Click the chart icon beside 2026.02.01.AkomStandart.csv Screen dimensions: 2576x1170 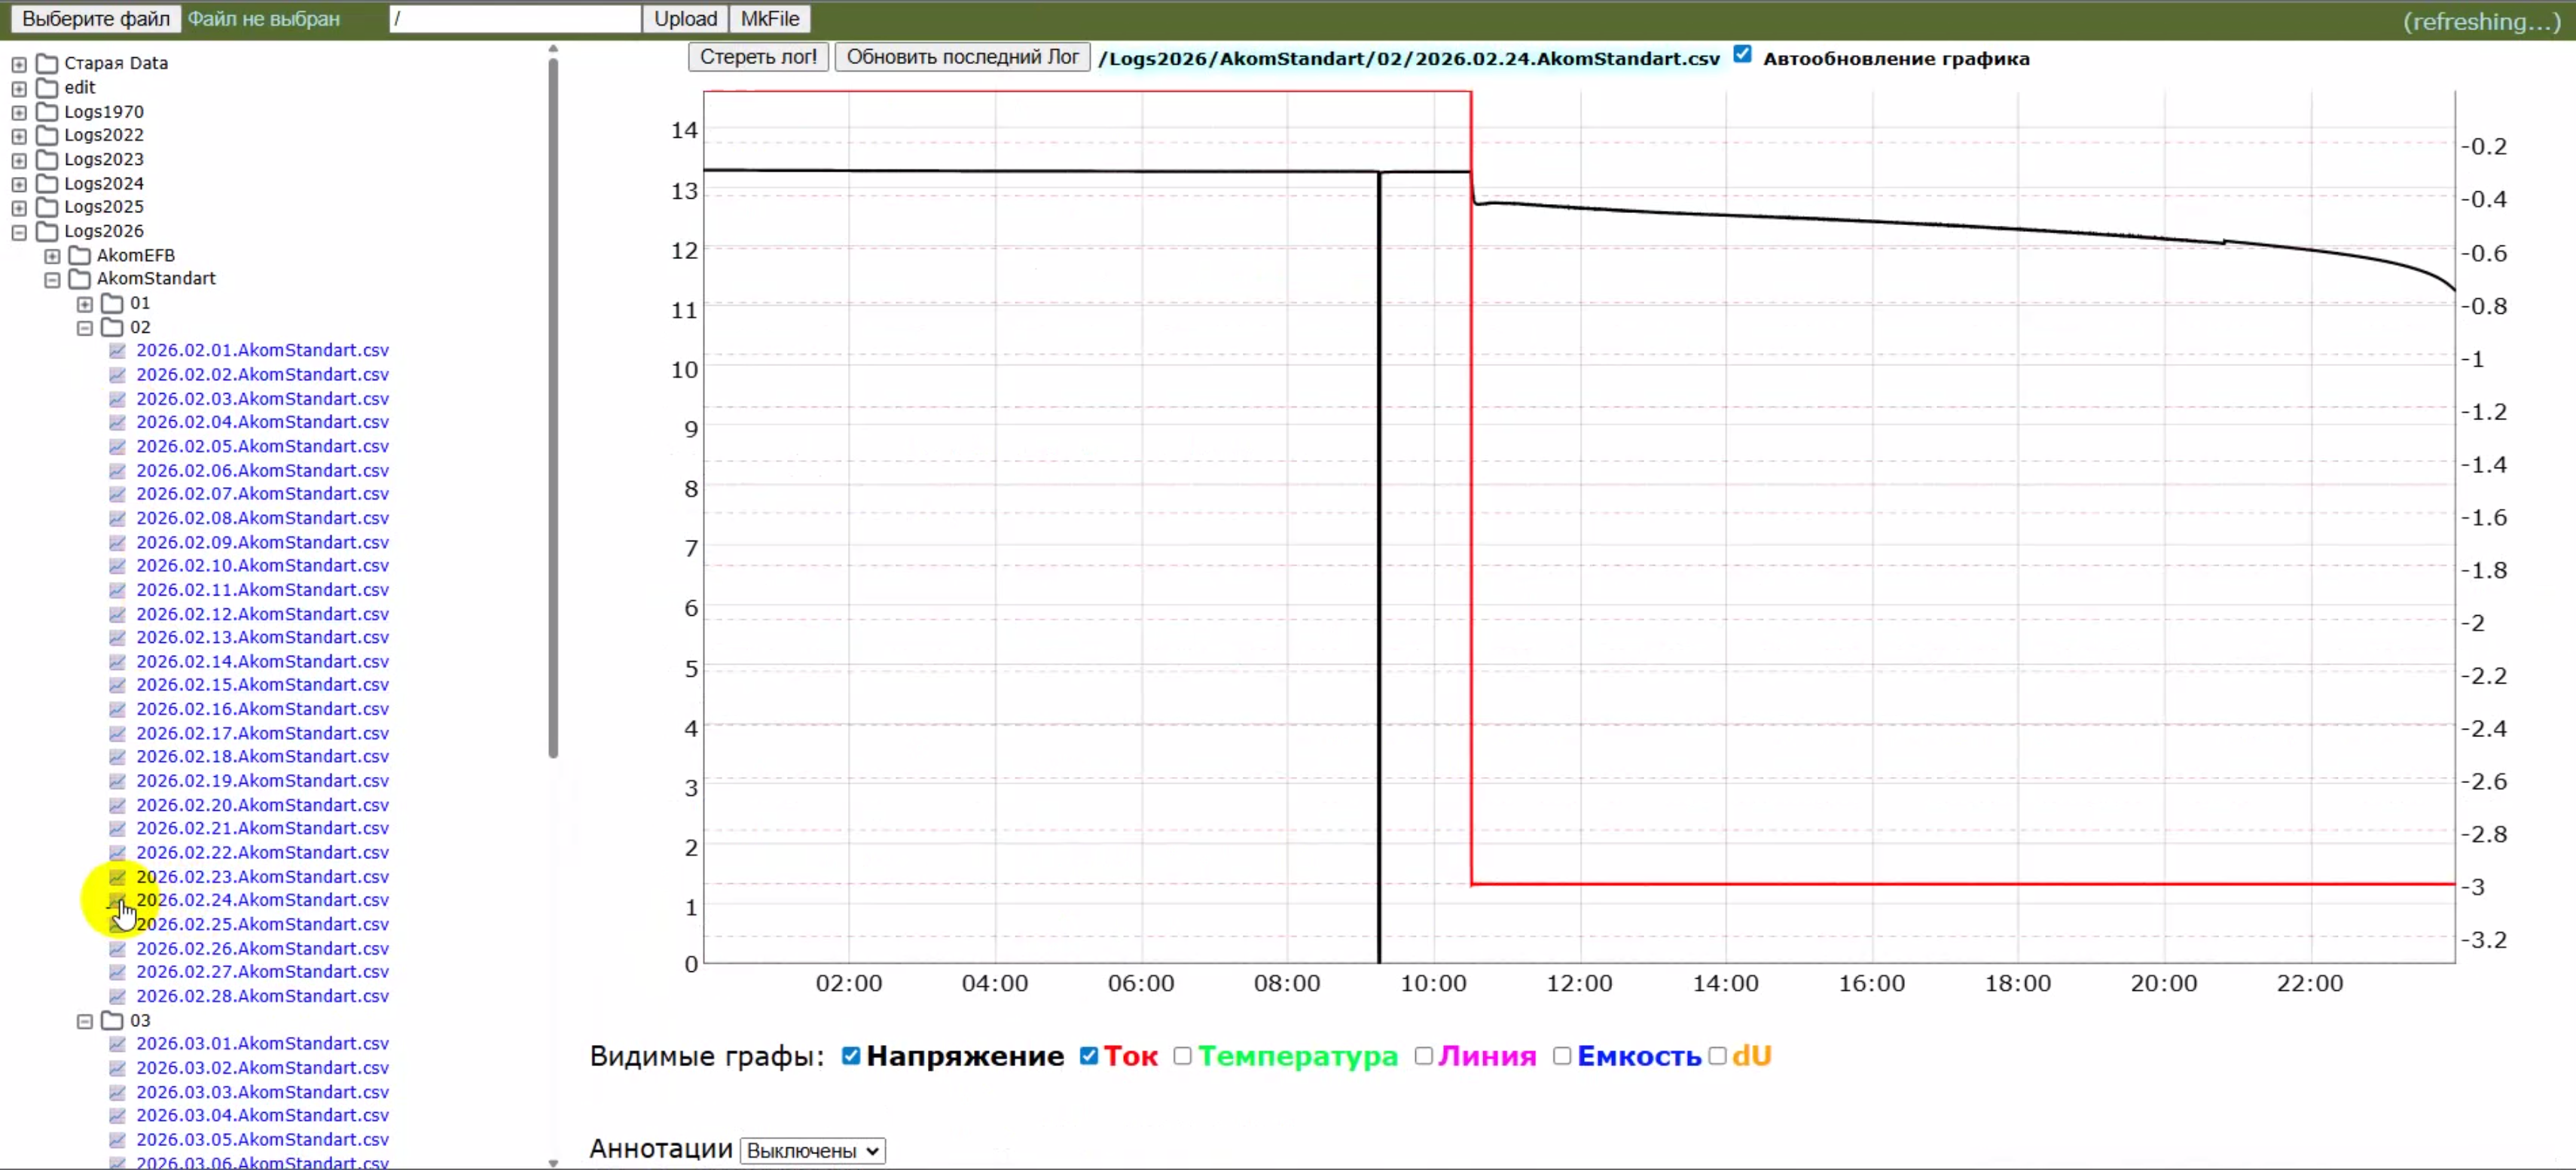[117, 350]
